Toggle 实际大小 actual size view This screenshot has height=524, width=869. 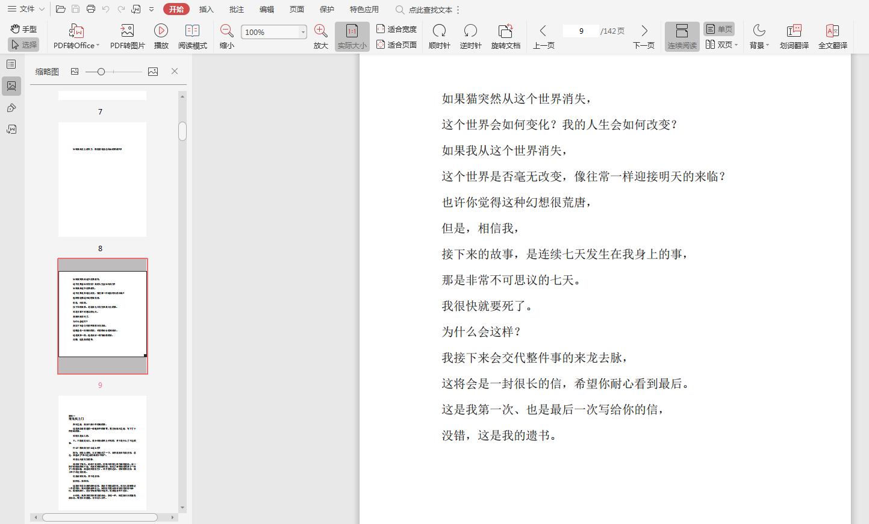[352, 37]
